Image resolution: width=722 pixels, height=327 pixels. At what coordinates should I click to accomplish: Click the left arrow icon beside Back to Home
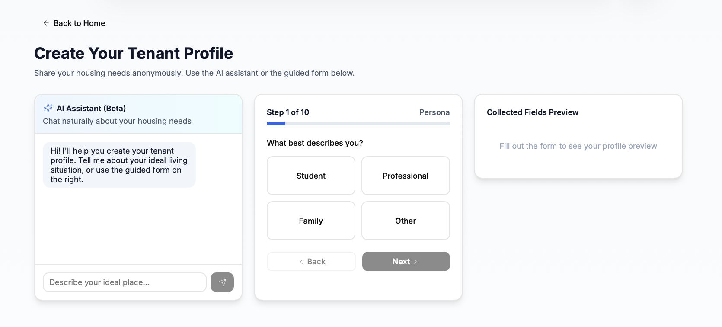(x=46, y=23)
